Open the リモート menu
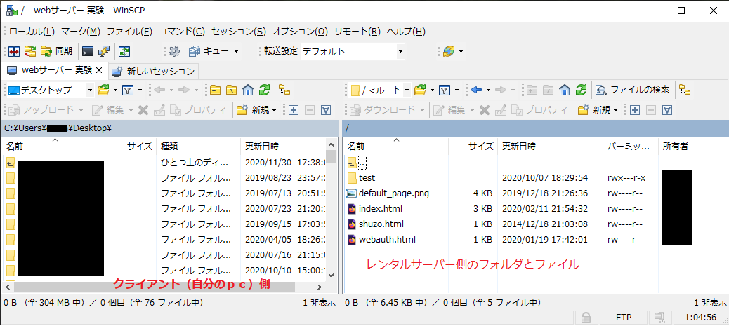This screenshot has width=729, height=326. click(357, 32)
